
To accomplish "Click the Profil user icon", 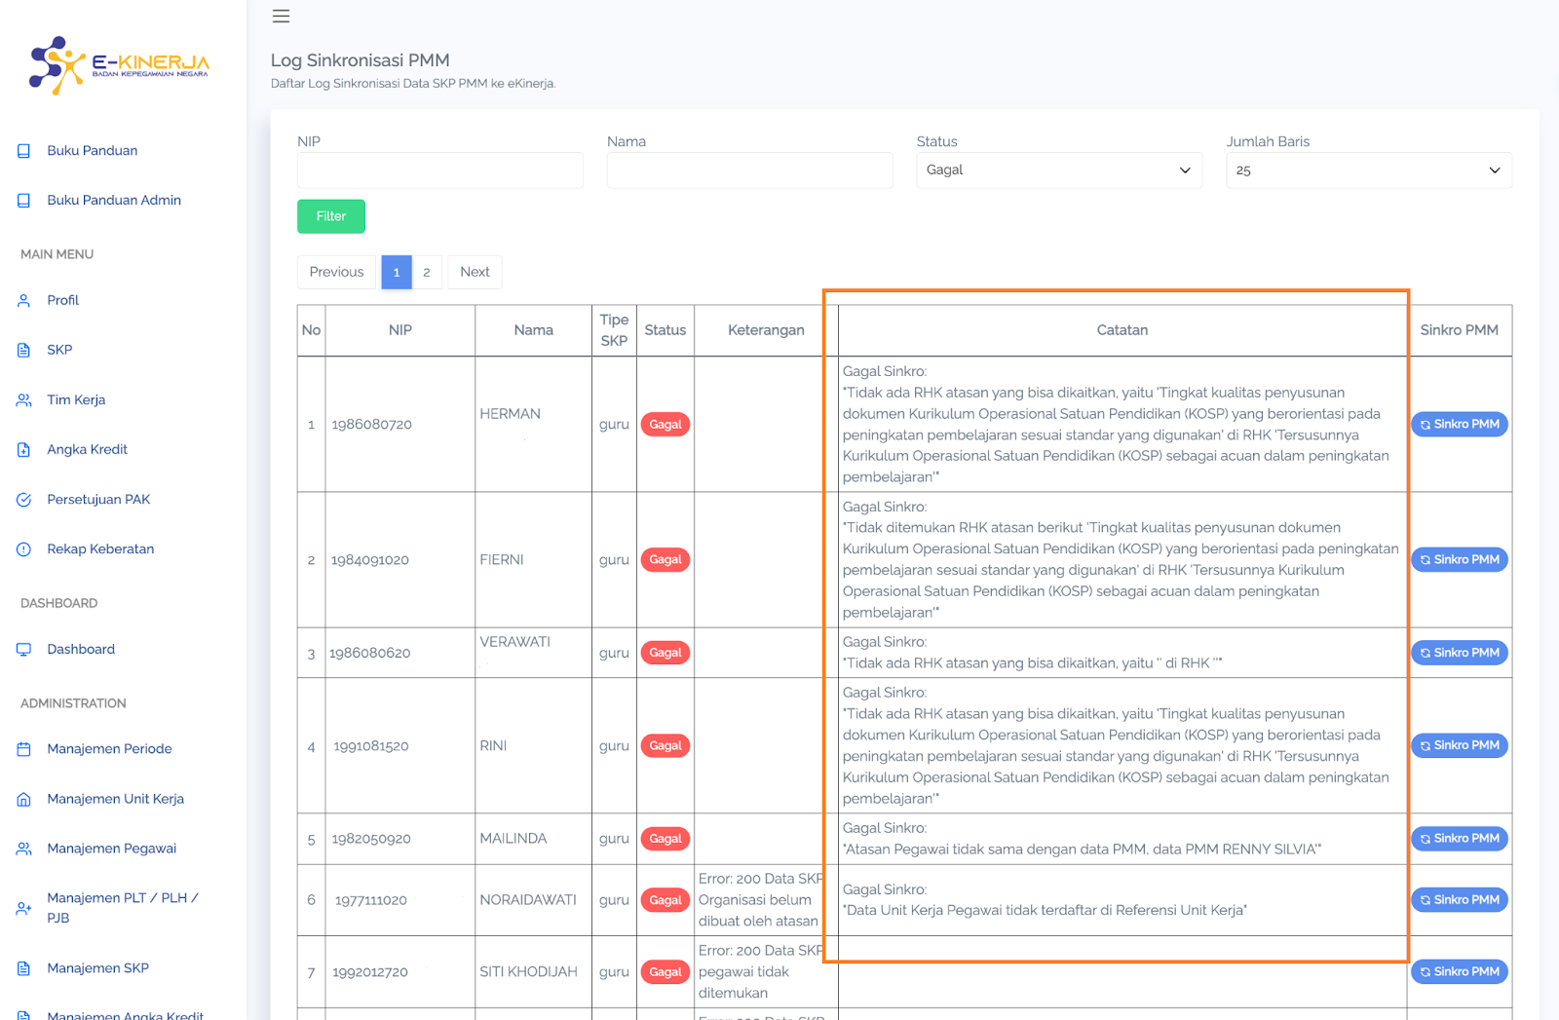I will pyautogui.click(x=24, y=300).
